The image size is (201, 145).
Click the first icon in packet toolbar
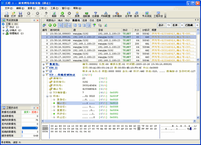[44, 25]
